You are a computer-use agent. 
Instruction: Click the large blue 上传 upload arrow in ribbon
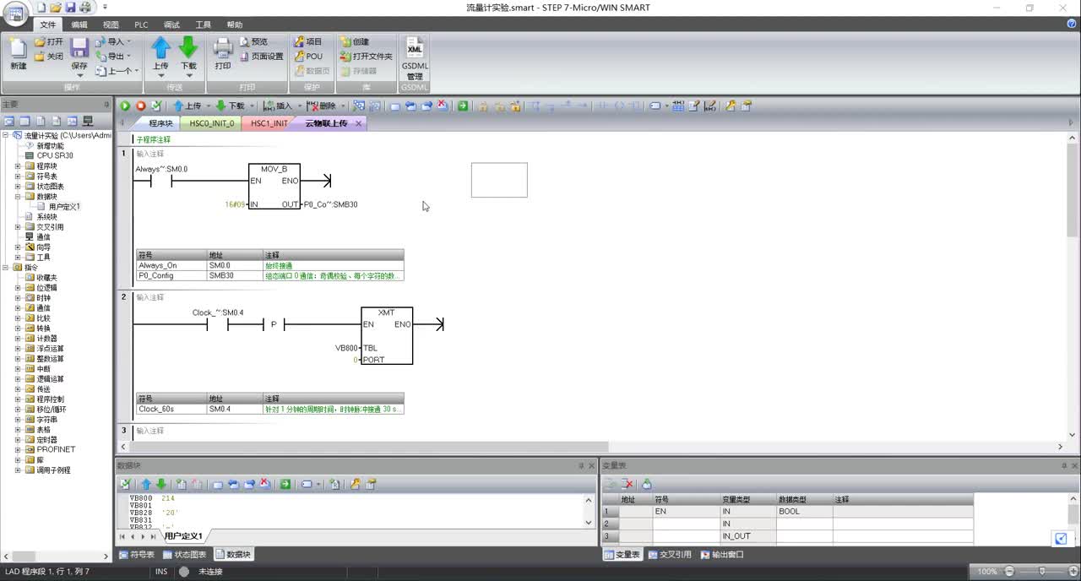[x=160, y=48]
